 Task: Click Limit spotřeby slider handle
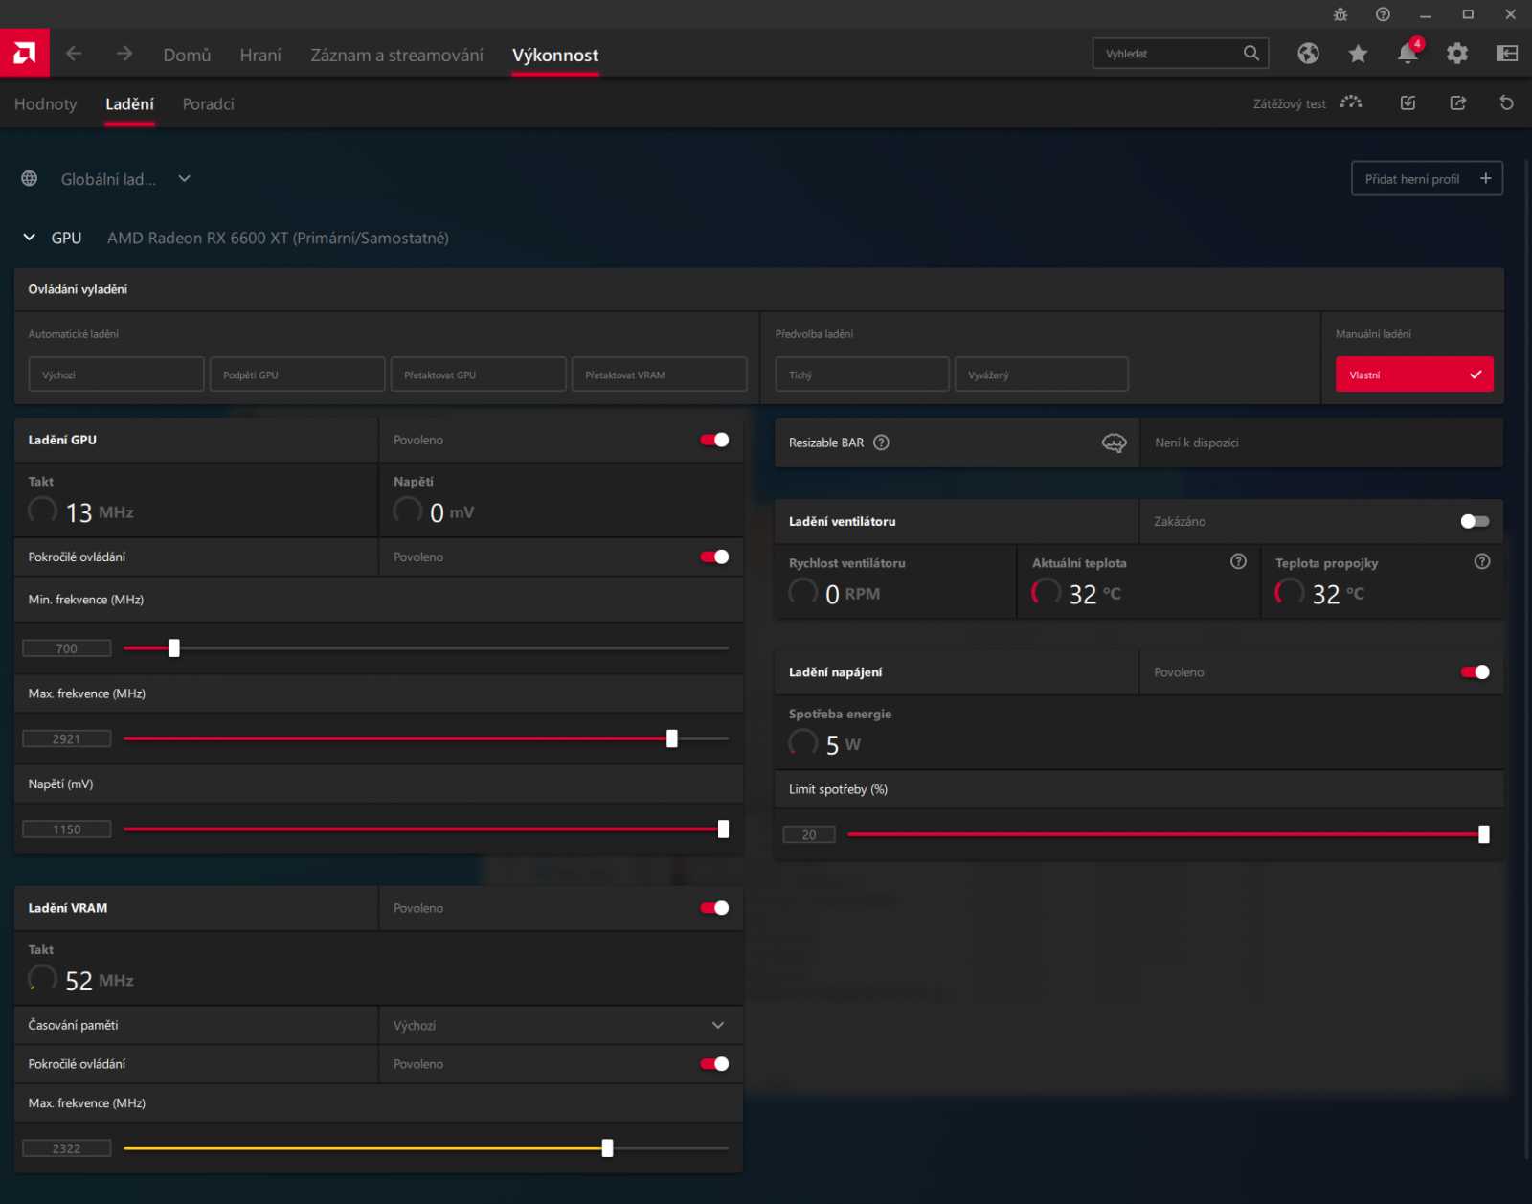click(x=1484, y=834)
